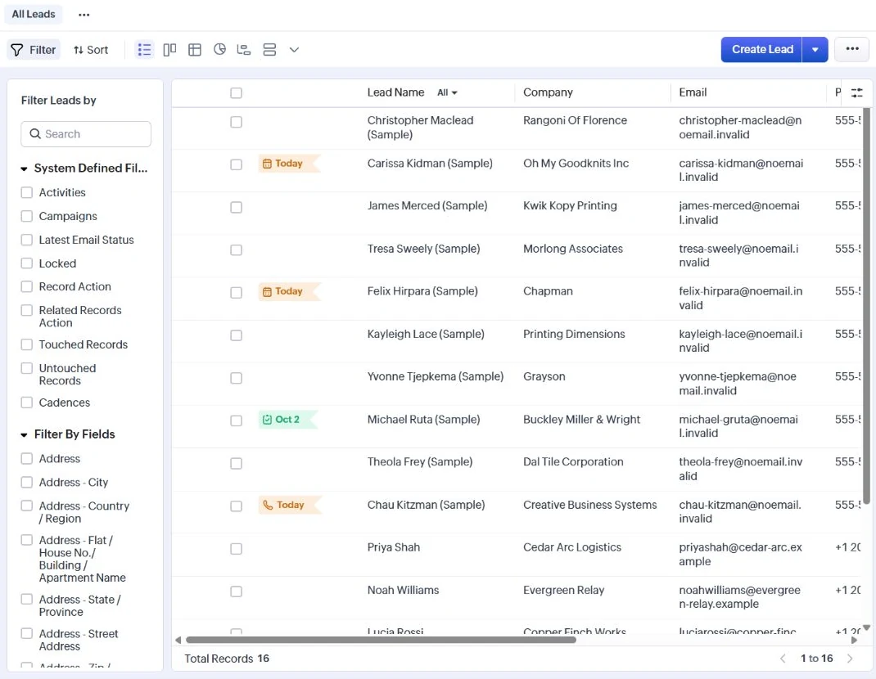The width and height of the screenshot is (876, 679).
Task: Select the All Leads view tab
Action: [34, 14]
